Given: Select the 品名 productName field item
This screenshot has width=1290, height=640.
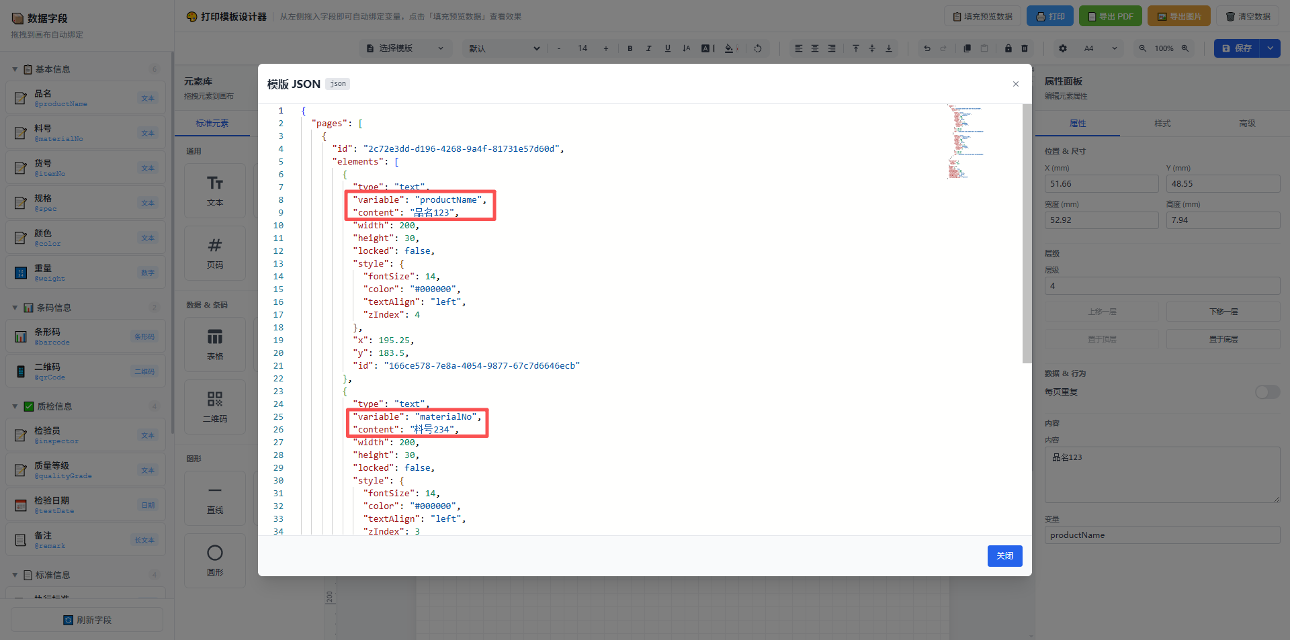Looking at the screenshot, I should [85, 98].
